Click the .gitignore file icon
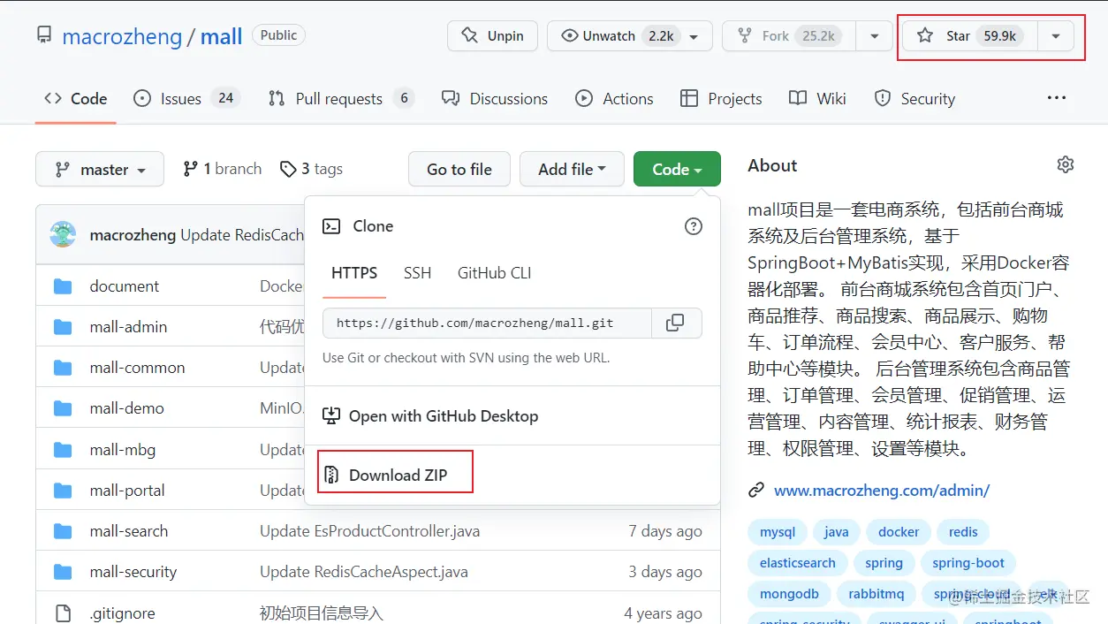Screen dimensions: 1108x624 [x=63, y=613]
